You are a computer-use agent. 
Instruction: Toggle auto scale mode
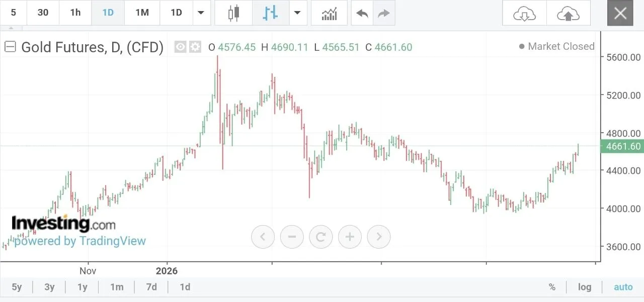623,287
